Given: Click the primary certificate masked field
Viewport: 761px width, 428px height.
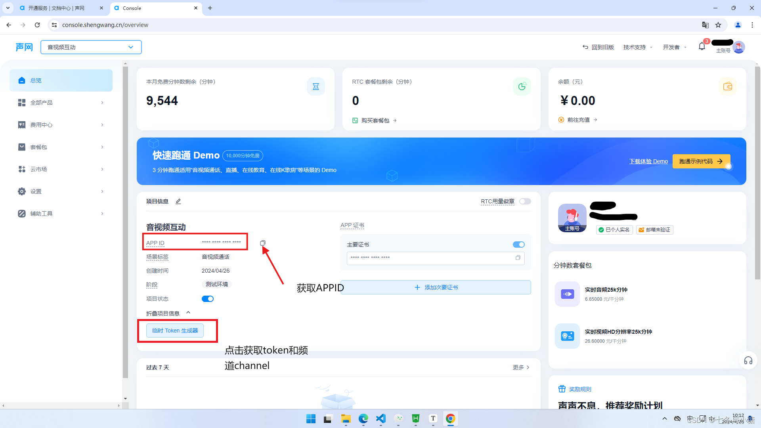Looking at the screenshot, I should [436, 258].
